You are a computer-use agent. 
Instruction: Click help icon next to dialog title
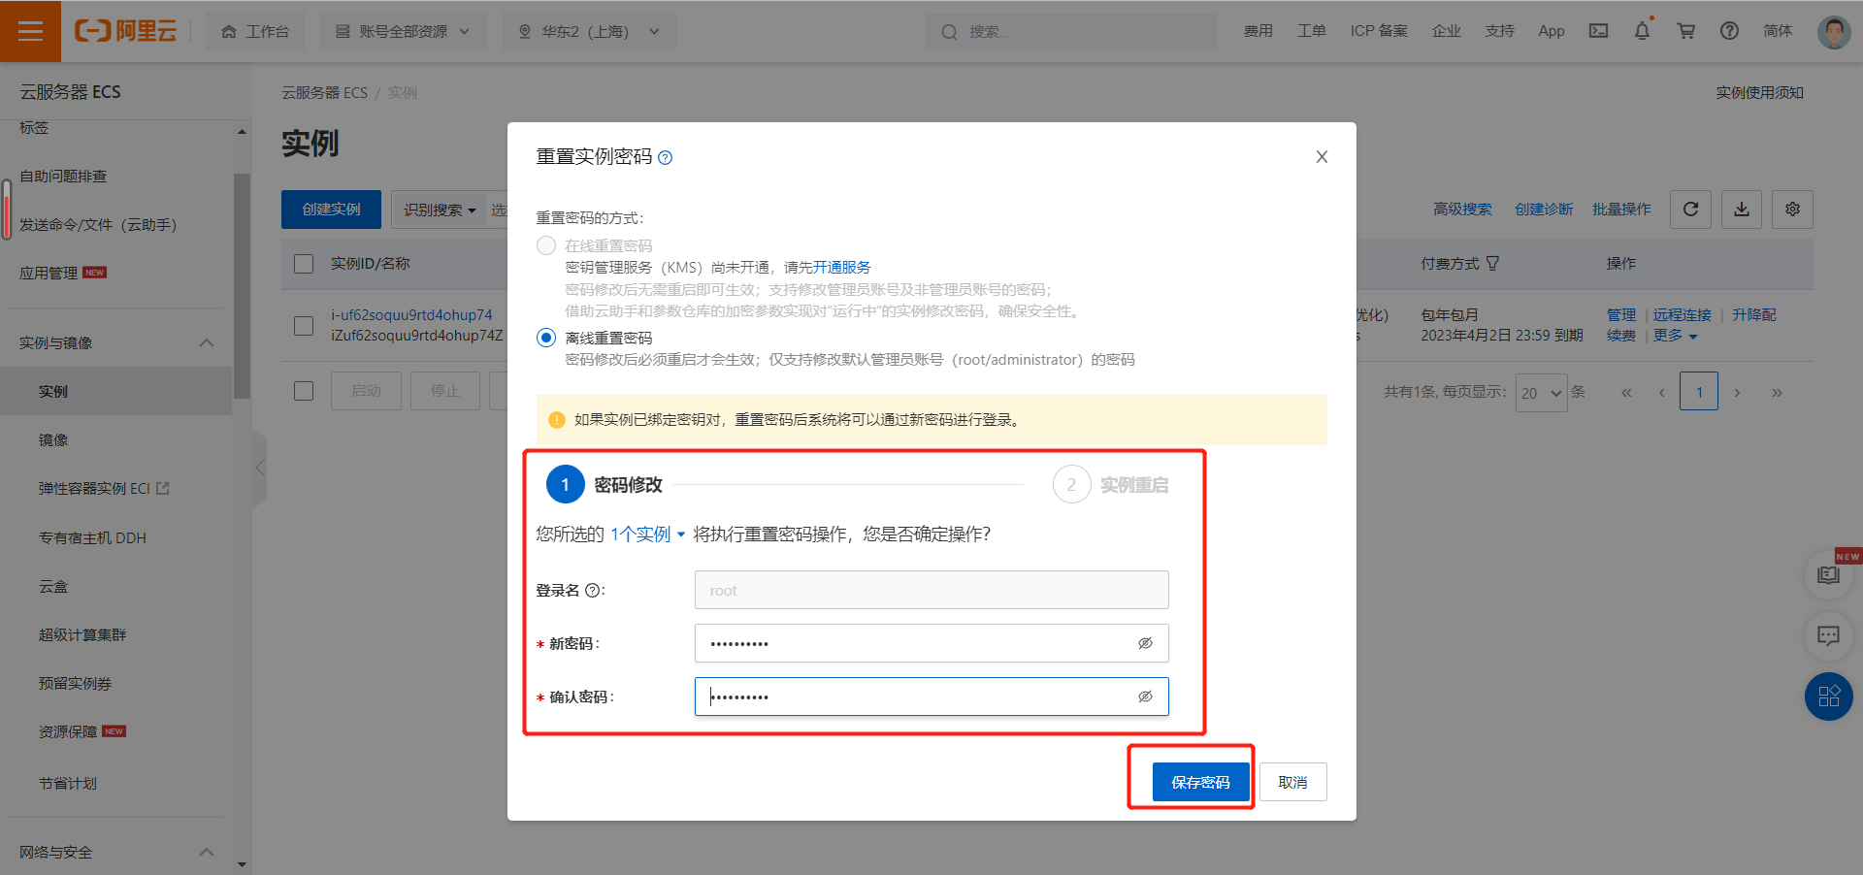coord(665,158)
